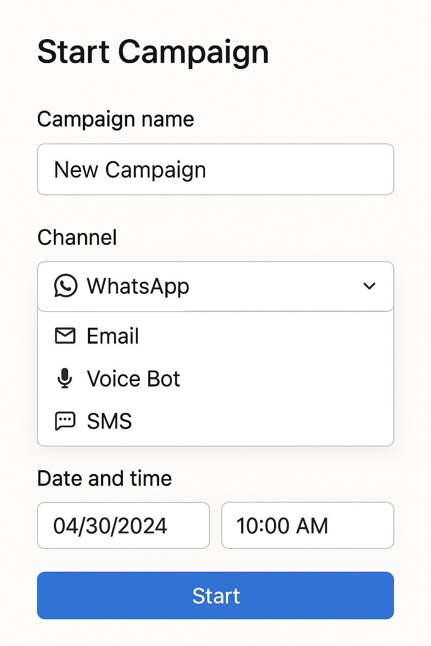Viewport: 431px width, 646px height.
Task: Open the WhatsApp channel combo box
Action: click(215, 286)
